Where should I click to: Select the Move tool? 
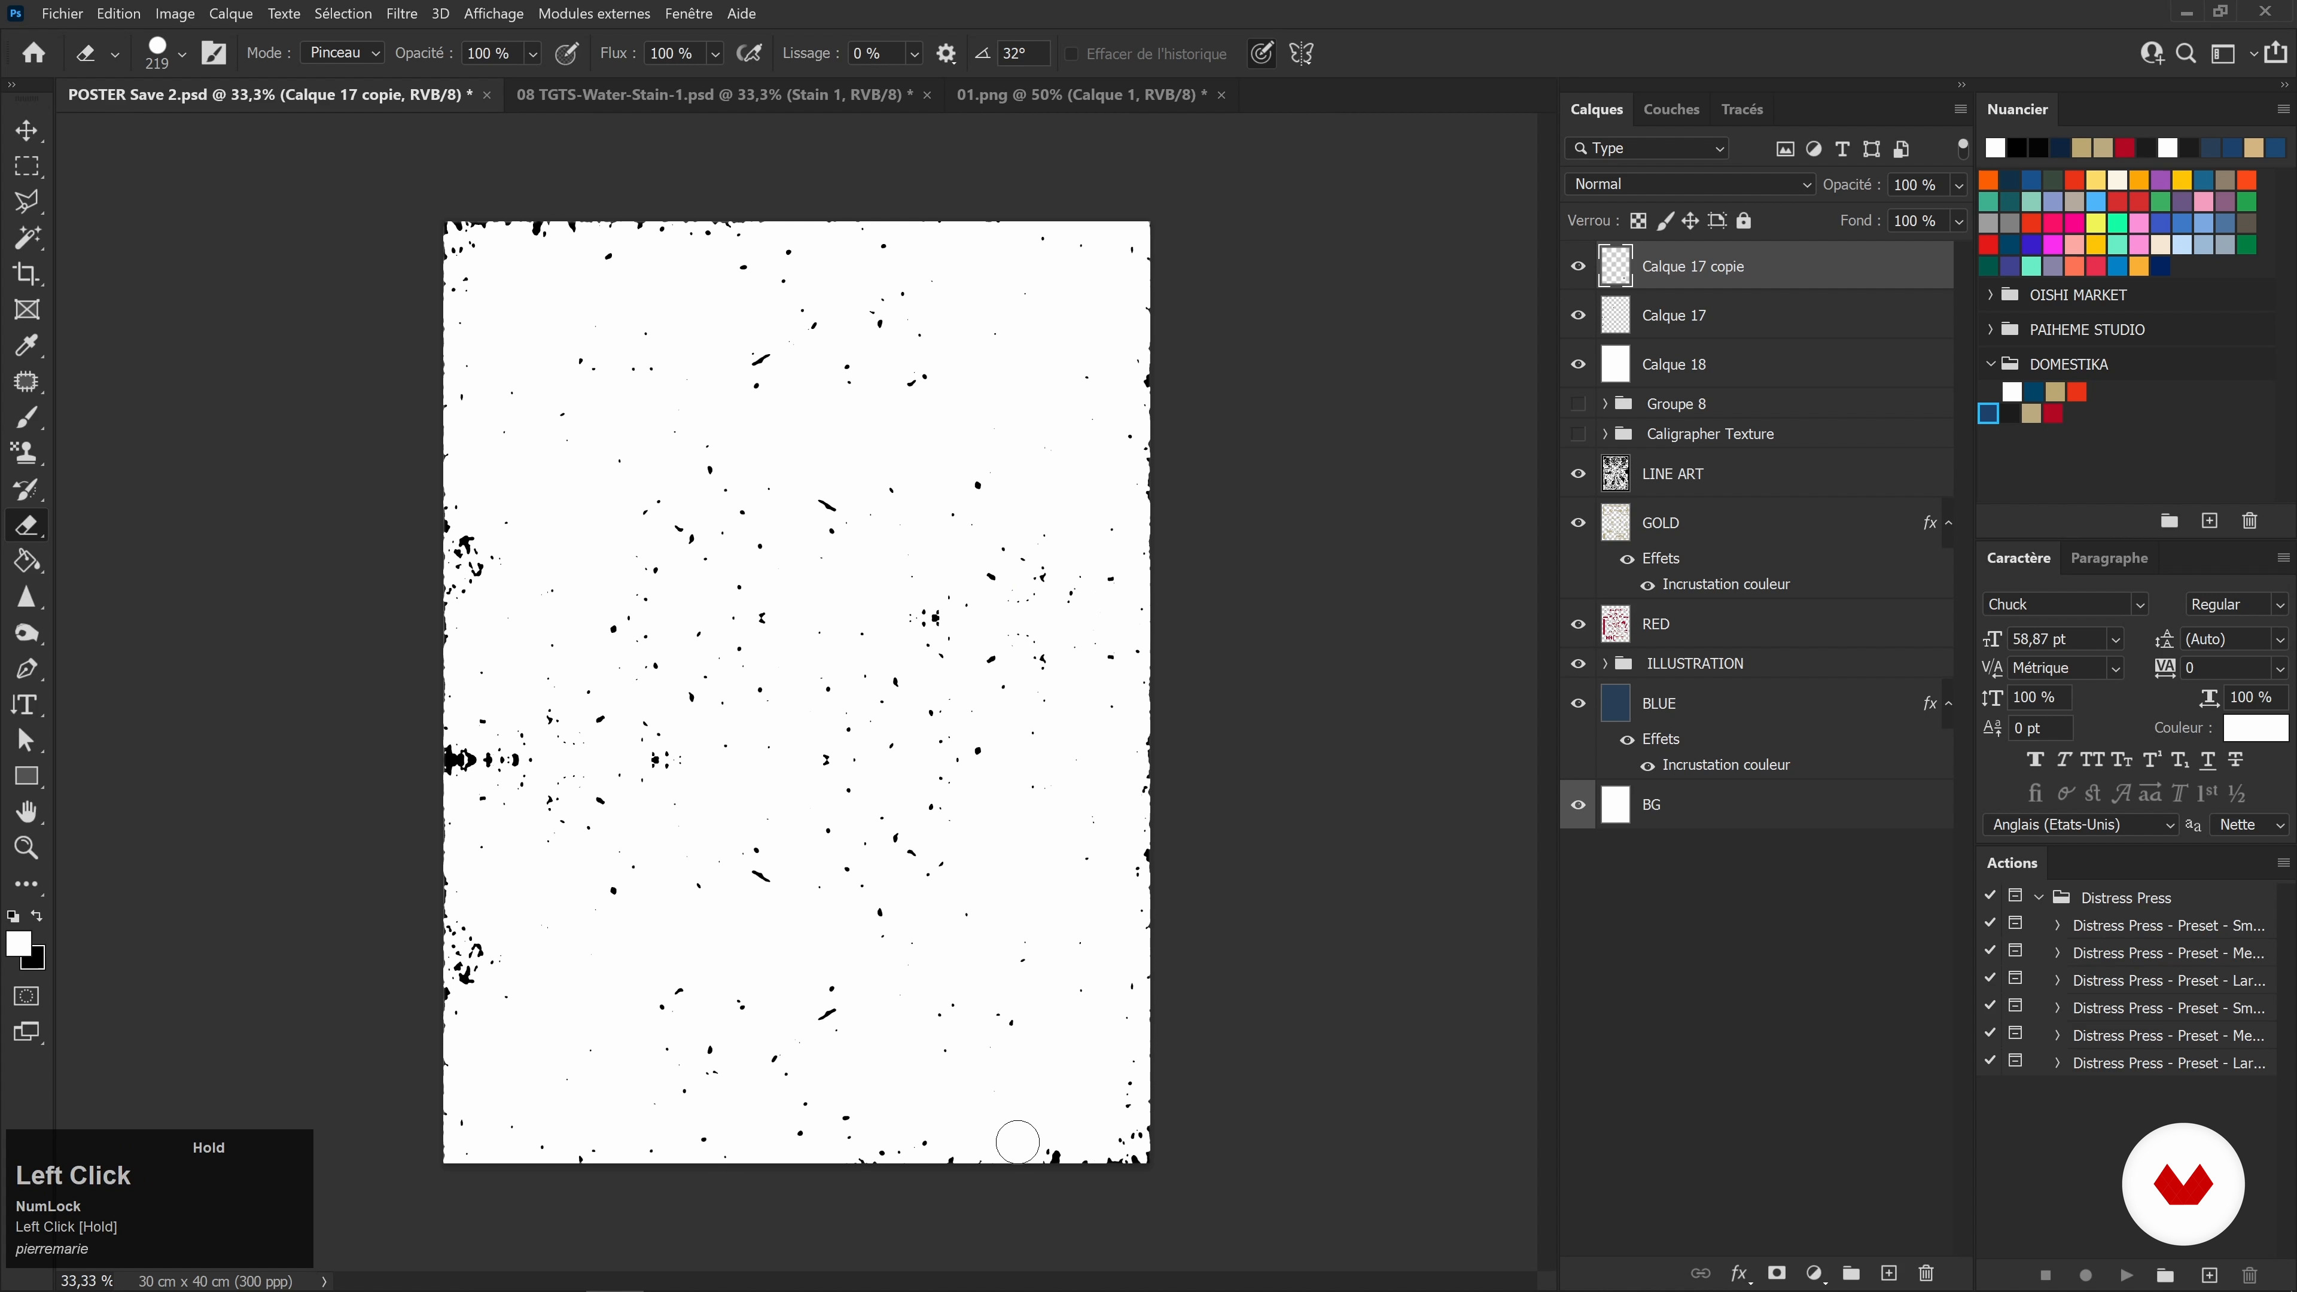26,130
